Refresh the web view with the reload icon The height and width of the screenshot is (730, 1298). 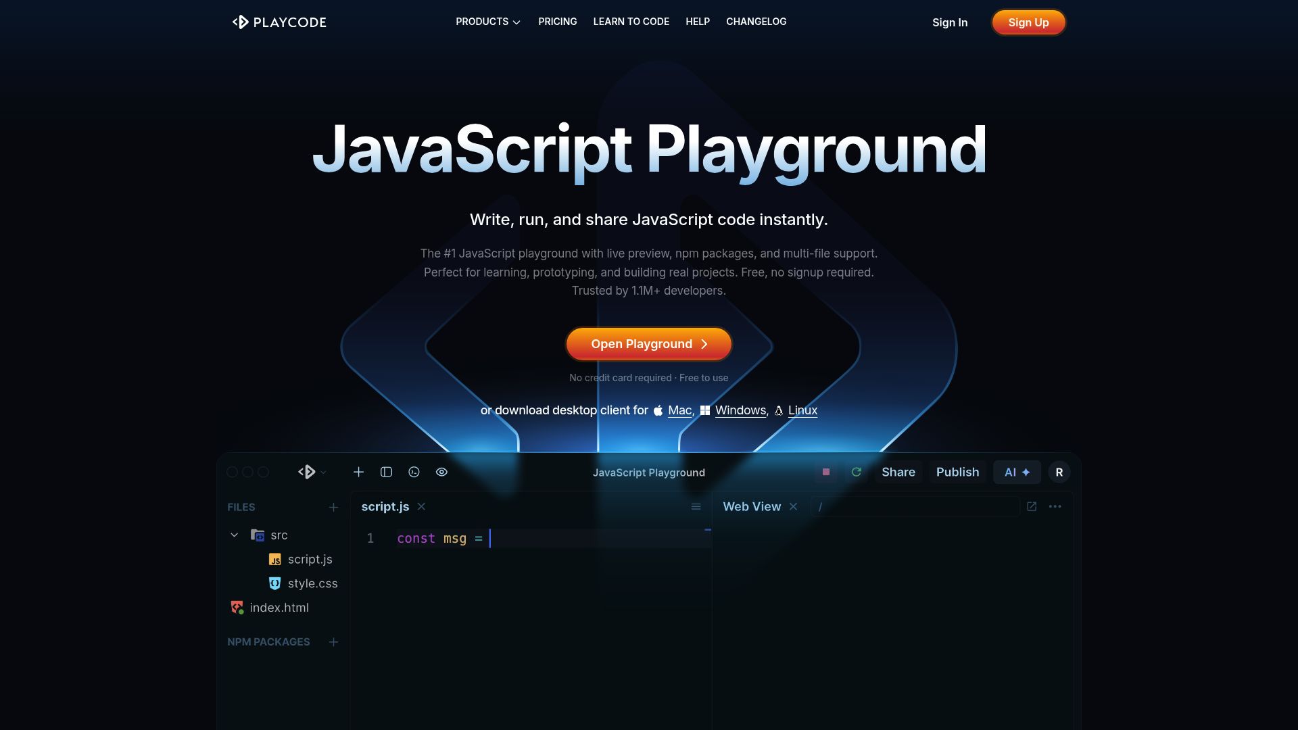click(x=856, y=472)
